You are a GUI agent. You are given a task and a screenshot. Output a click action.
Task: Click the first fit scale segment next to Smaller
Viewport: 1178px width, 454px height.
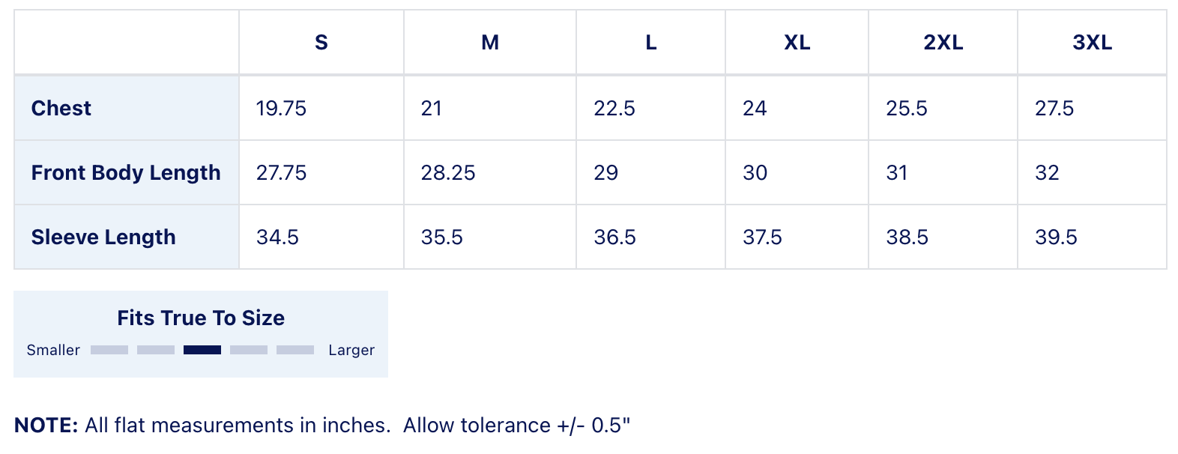click(109, 350)
